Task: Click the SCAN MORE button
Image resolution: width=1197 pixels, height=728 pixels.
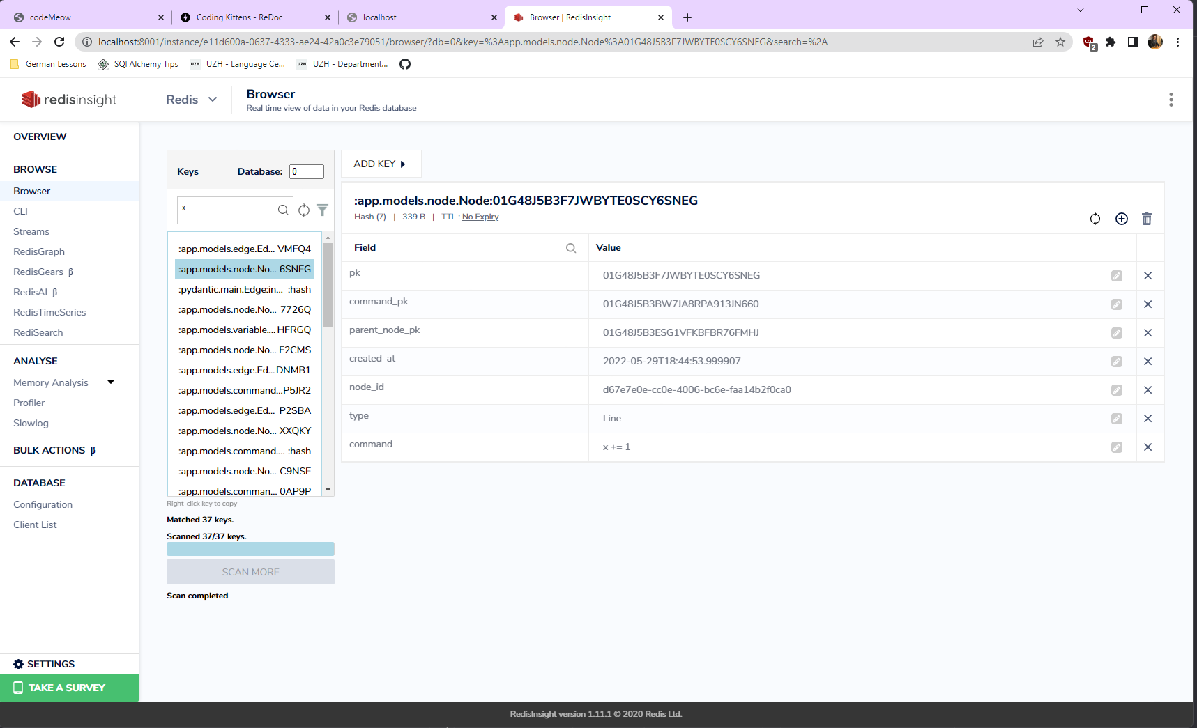Action: click(250, 572)
